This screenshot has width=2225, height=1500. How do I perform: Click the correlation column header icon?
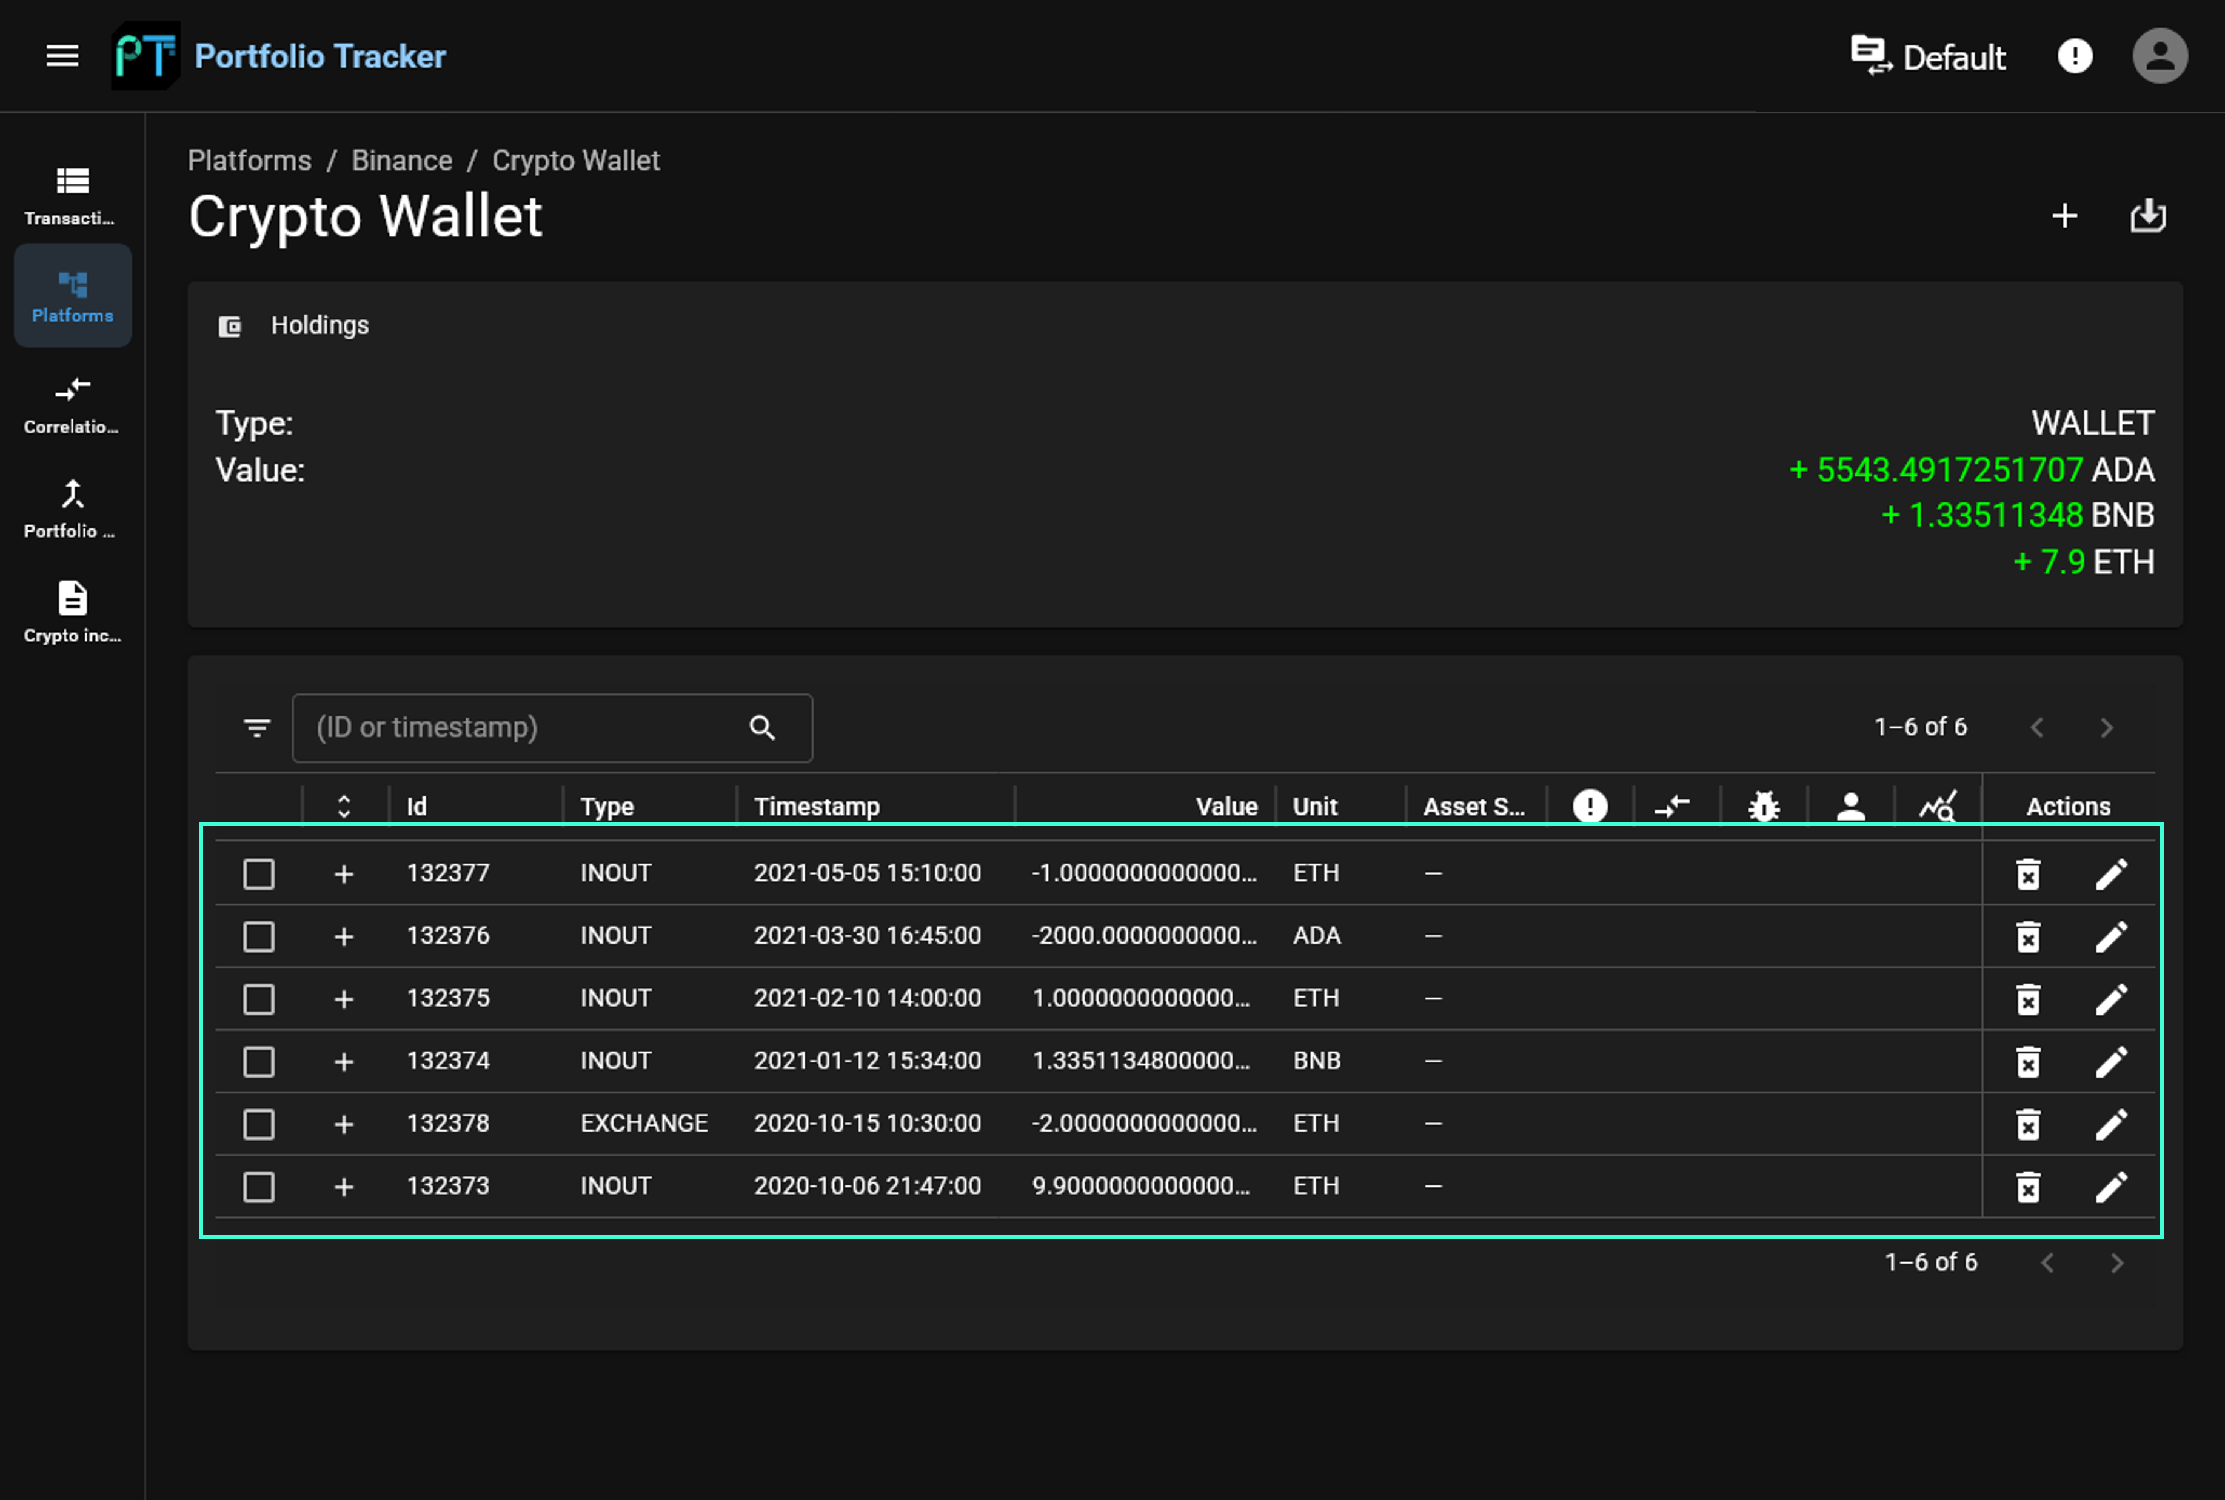(1672, 807)
